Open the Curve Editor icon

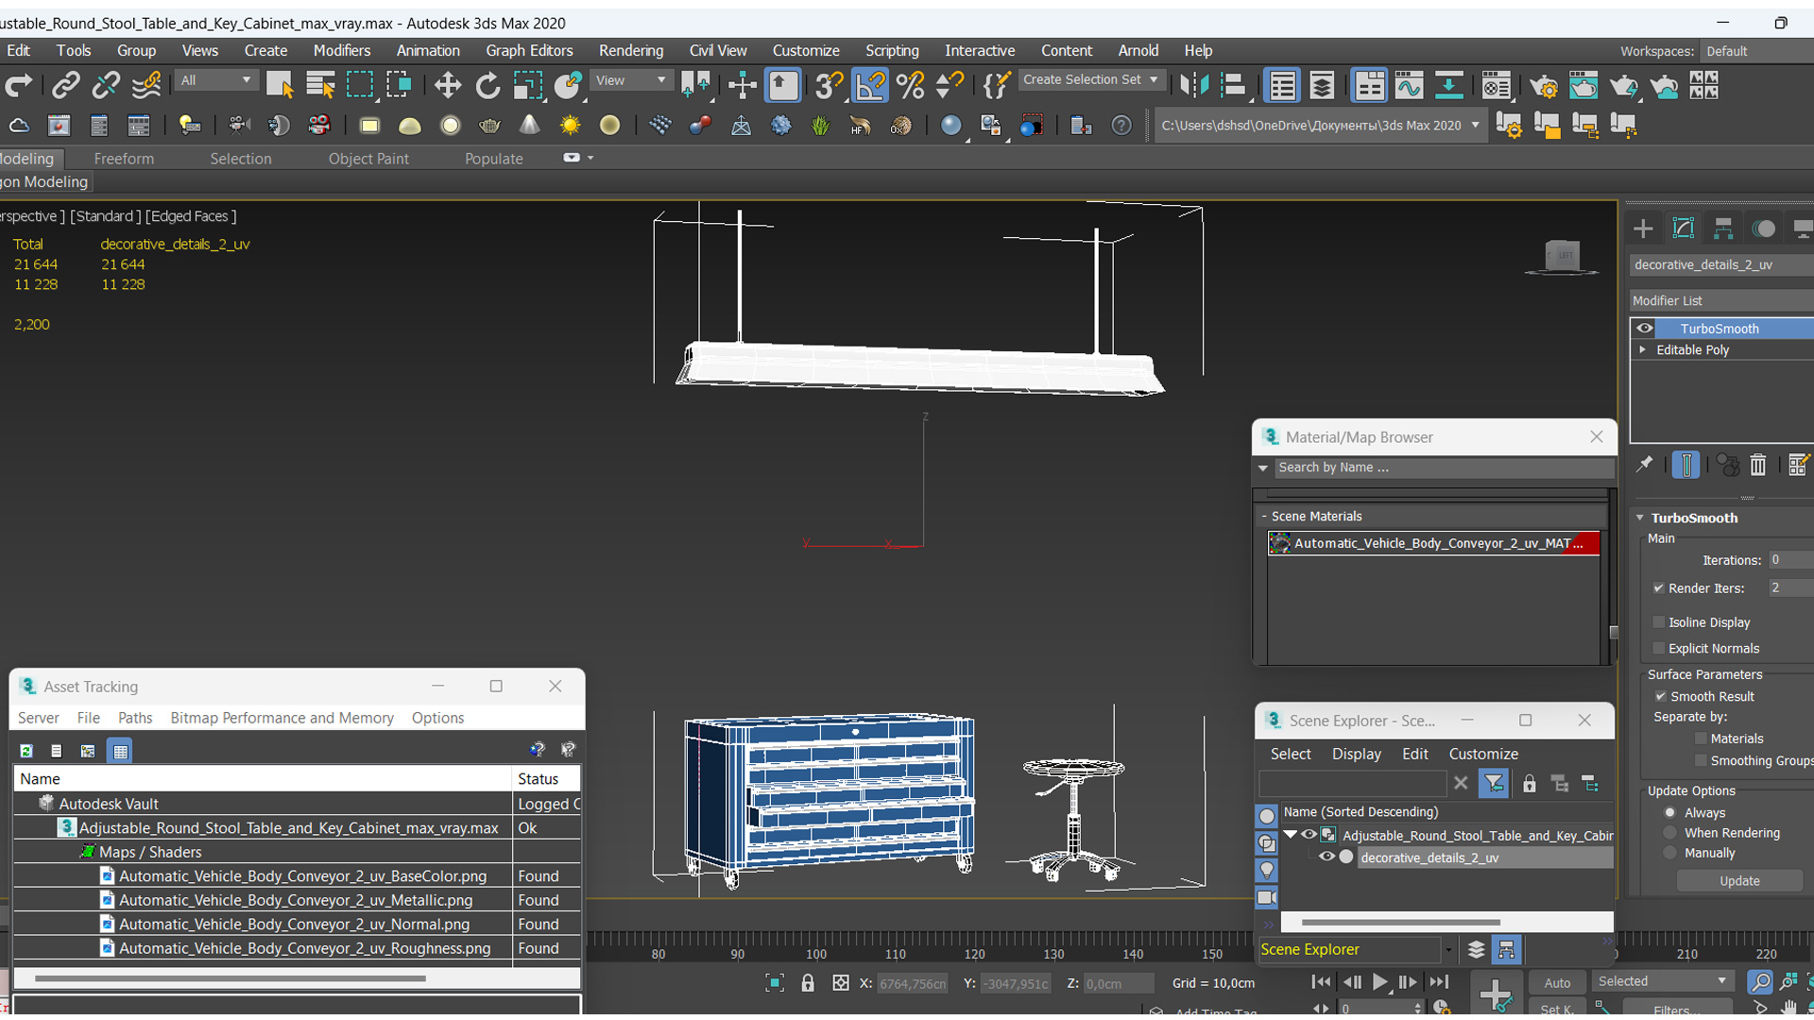1409,86
